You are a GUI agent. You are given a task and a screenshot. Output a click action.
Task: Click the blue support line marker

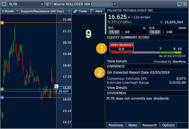(x=2, y=97)
